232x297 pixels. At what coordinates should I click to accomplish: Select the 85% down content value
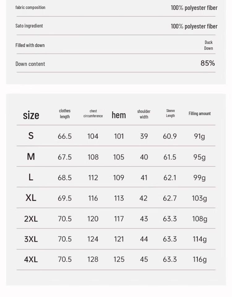[208, 63]
